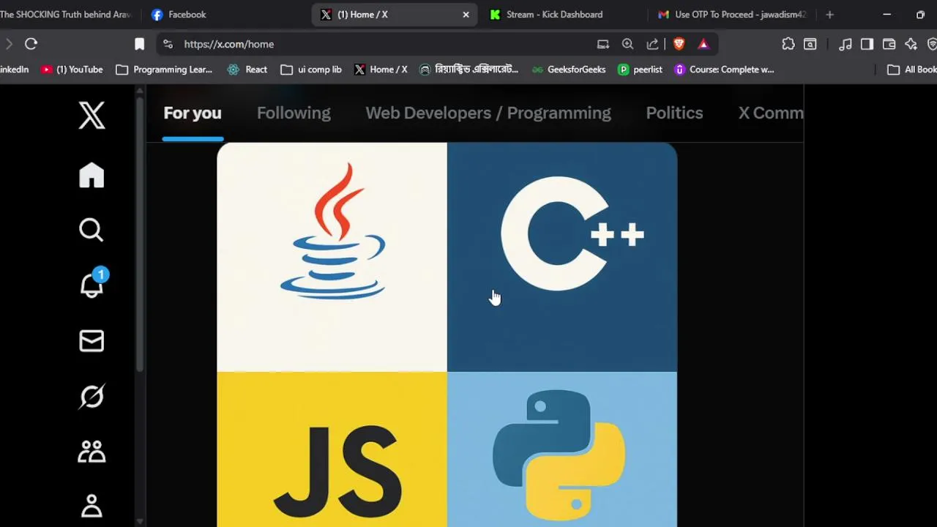937x527 pixels.
Task: Switch to the Following tab
Action: (x=294, y=113)
